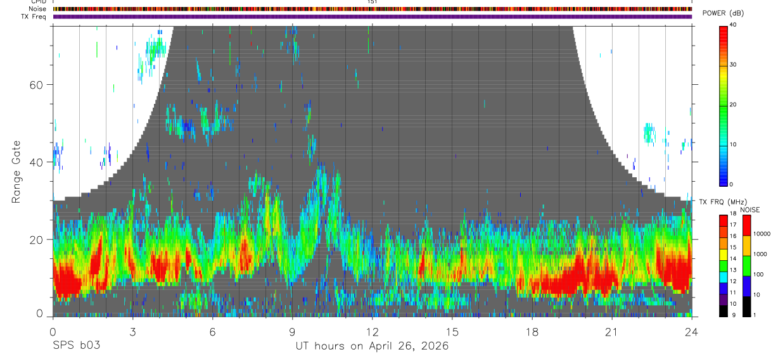Pick the green 20 dB region of the power colorbar
Image resolution: width=778 pixels, height=359 pixels.
point(724,104)
